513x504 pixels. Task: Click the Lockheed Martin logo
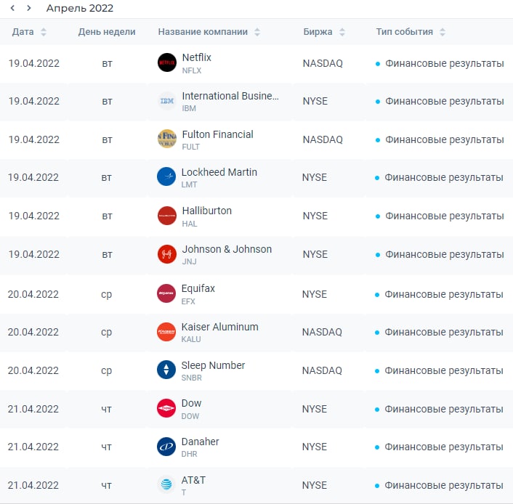(x=166, y=176)
